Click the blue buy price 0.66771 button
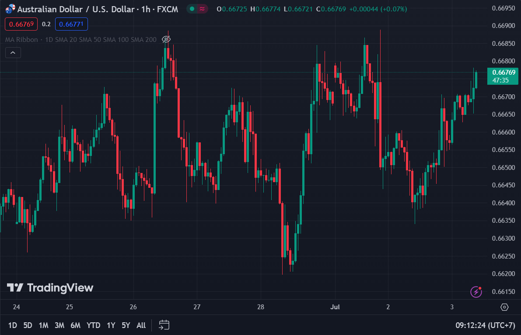This screenshot has width=521, height=335. [x=71, y=24]
